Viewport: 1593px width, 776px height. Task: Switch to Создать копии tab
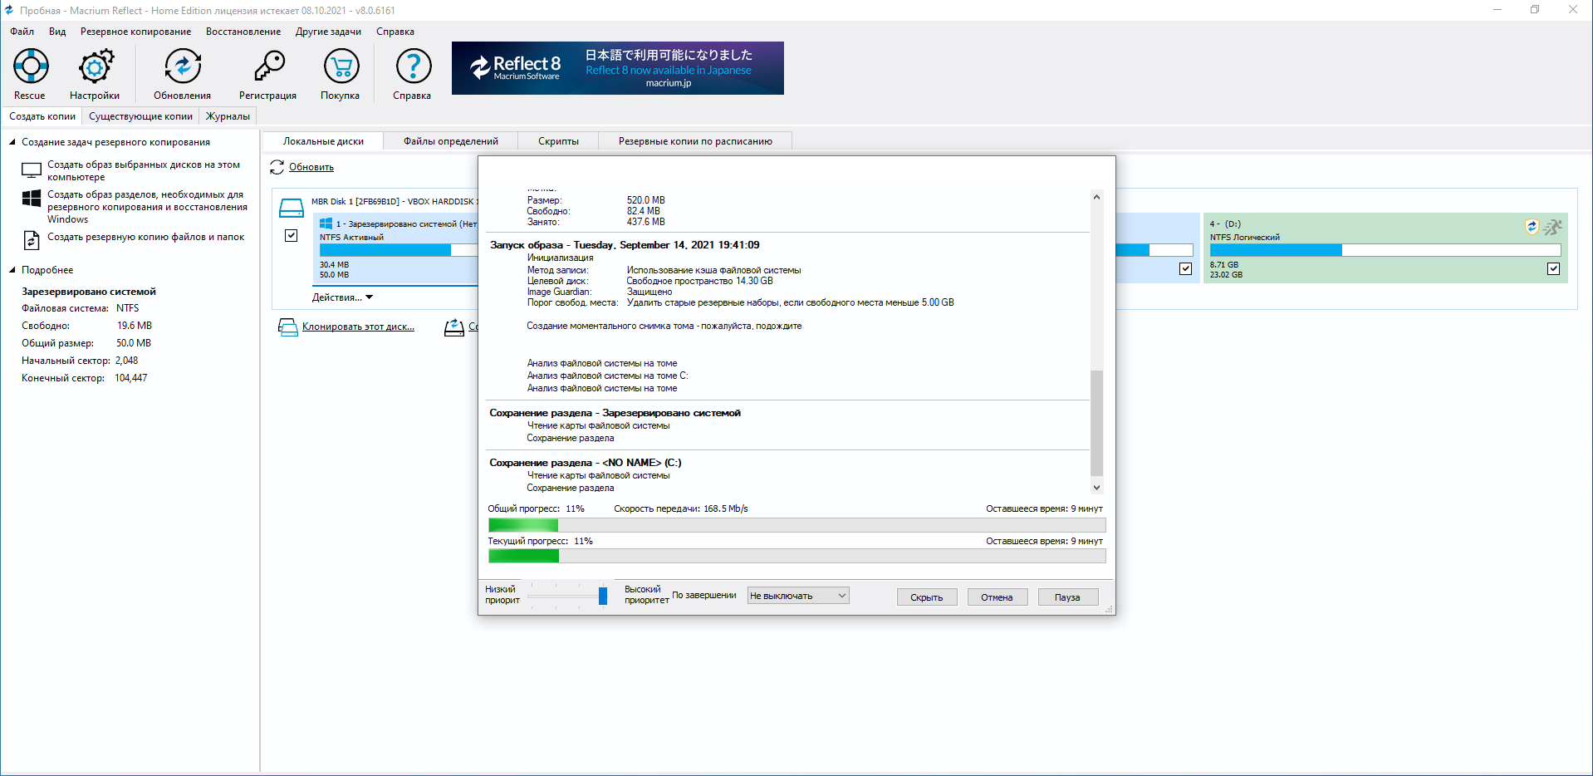[42, 116]
